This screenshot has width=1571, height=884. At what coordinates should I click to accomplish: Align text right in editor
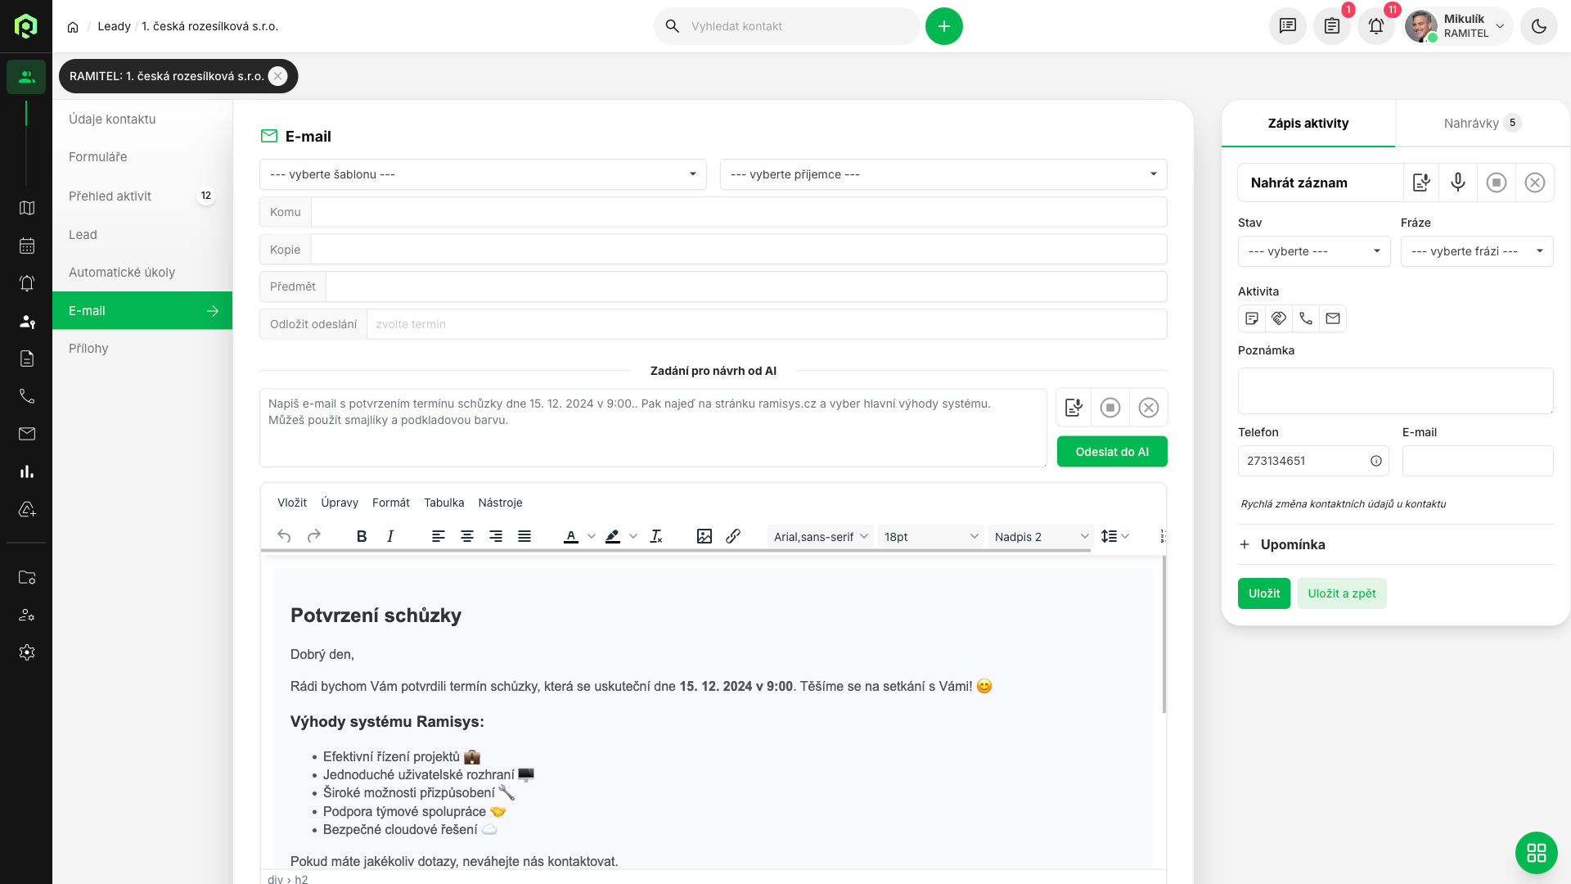(496, 536)
